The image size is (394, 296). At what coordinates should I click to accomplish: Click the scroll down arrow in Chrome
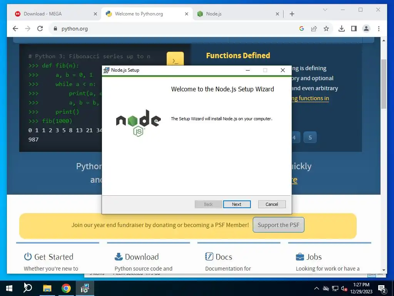(384, 270)
